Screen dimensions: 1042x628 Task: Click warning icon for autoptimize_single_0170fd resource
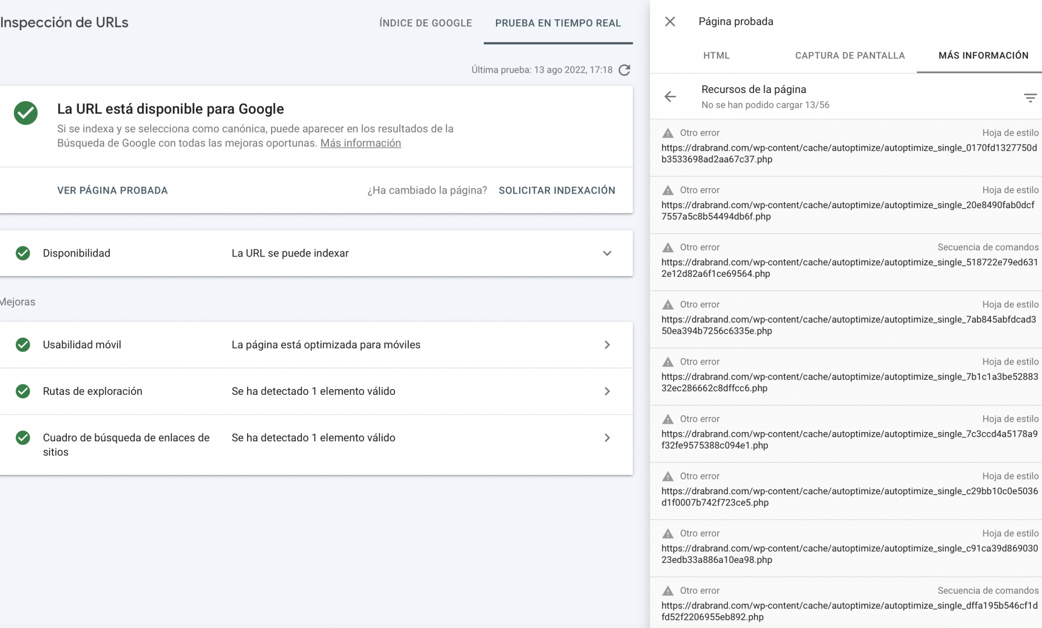[668, 133]
